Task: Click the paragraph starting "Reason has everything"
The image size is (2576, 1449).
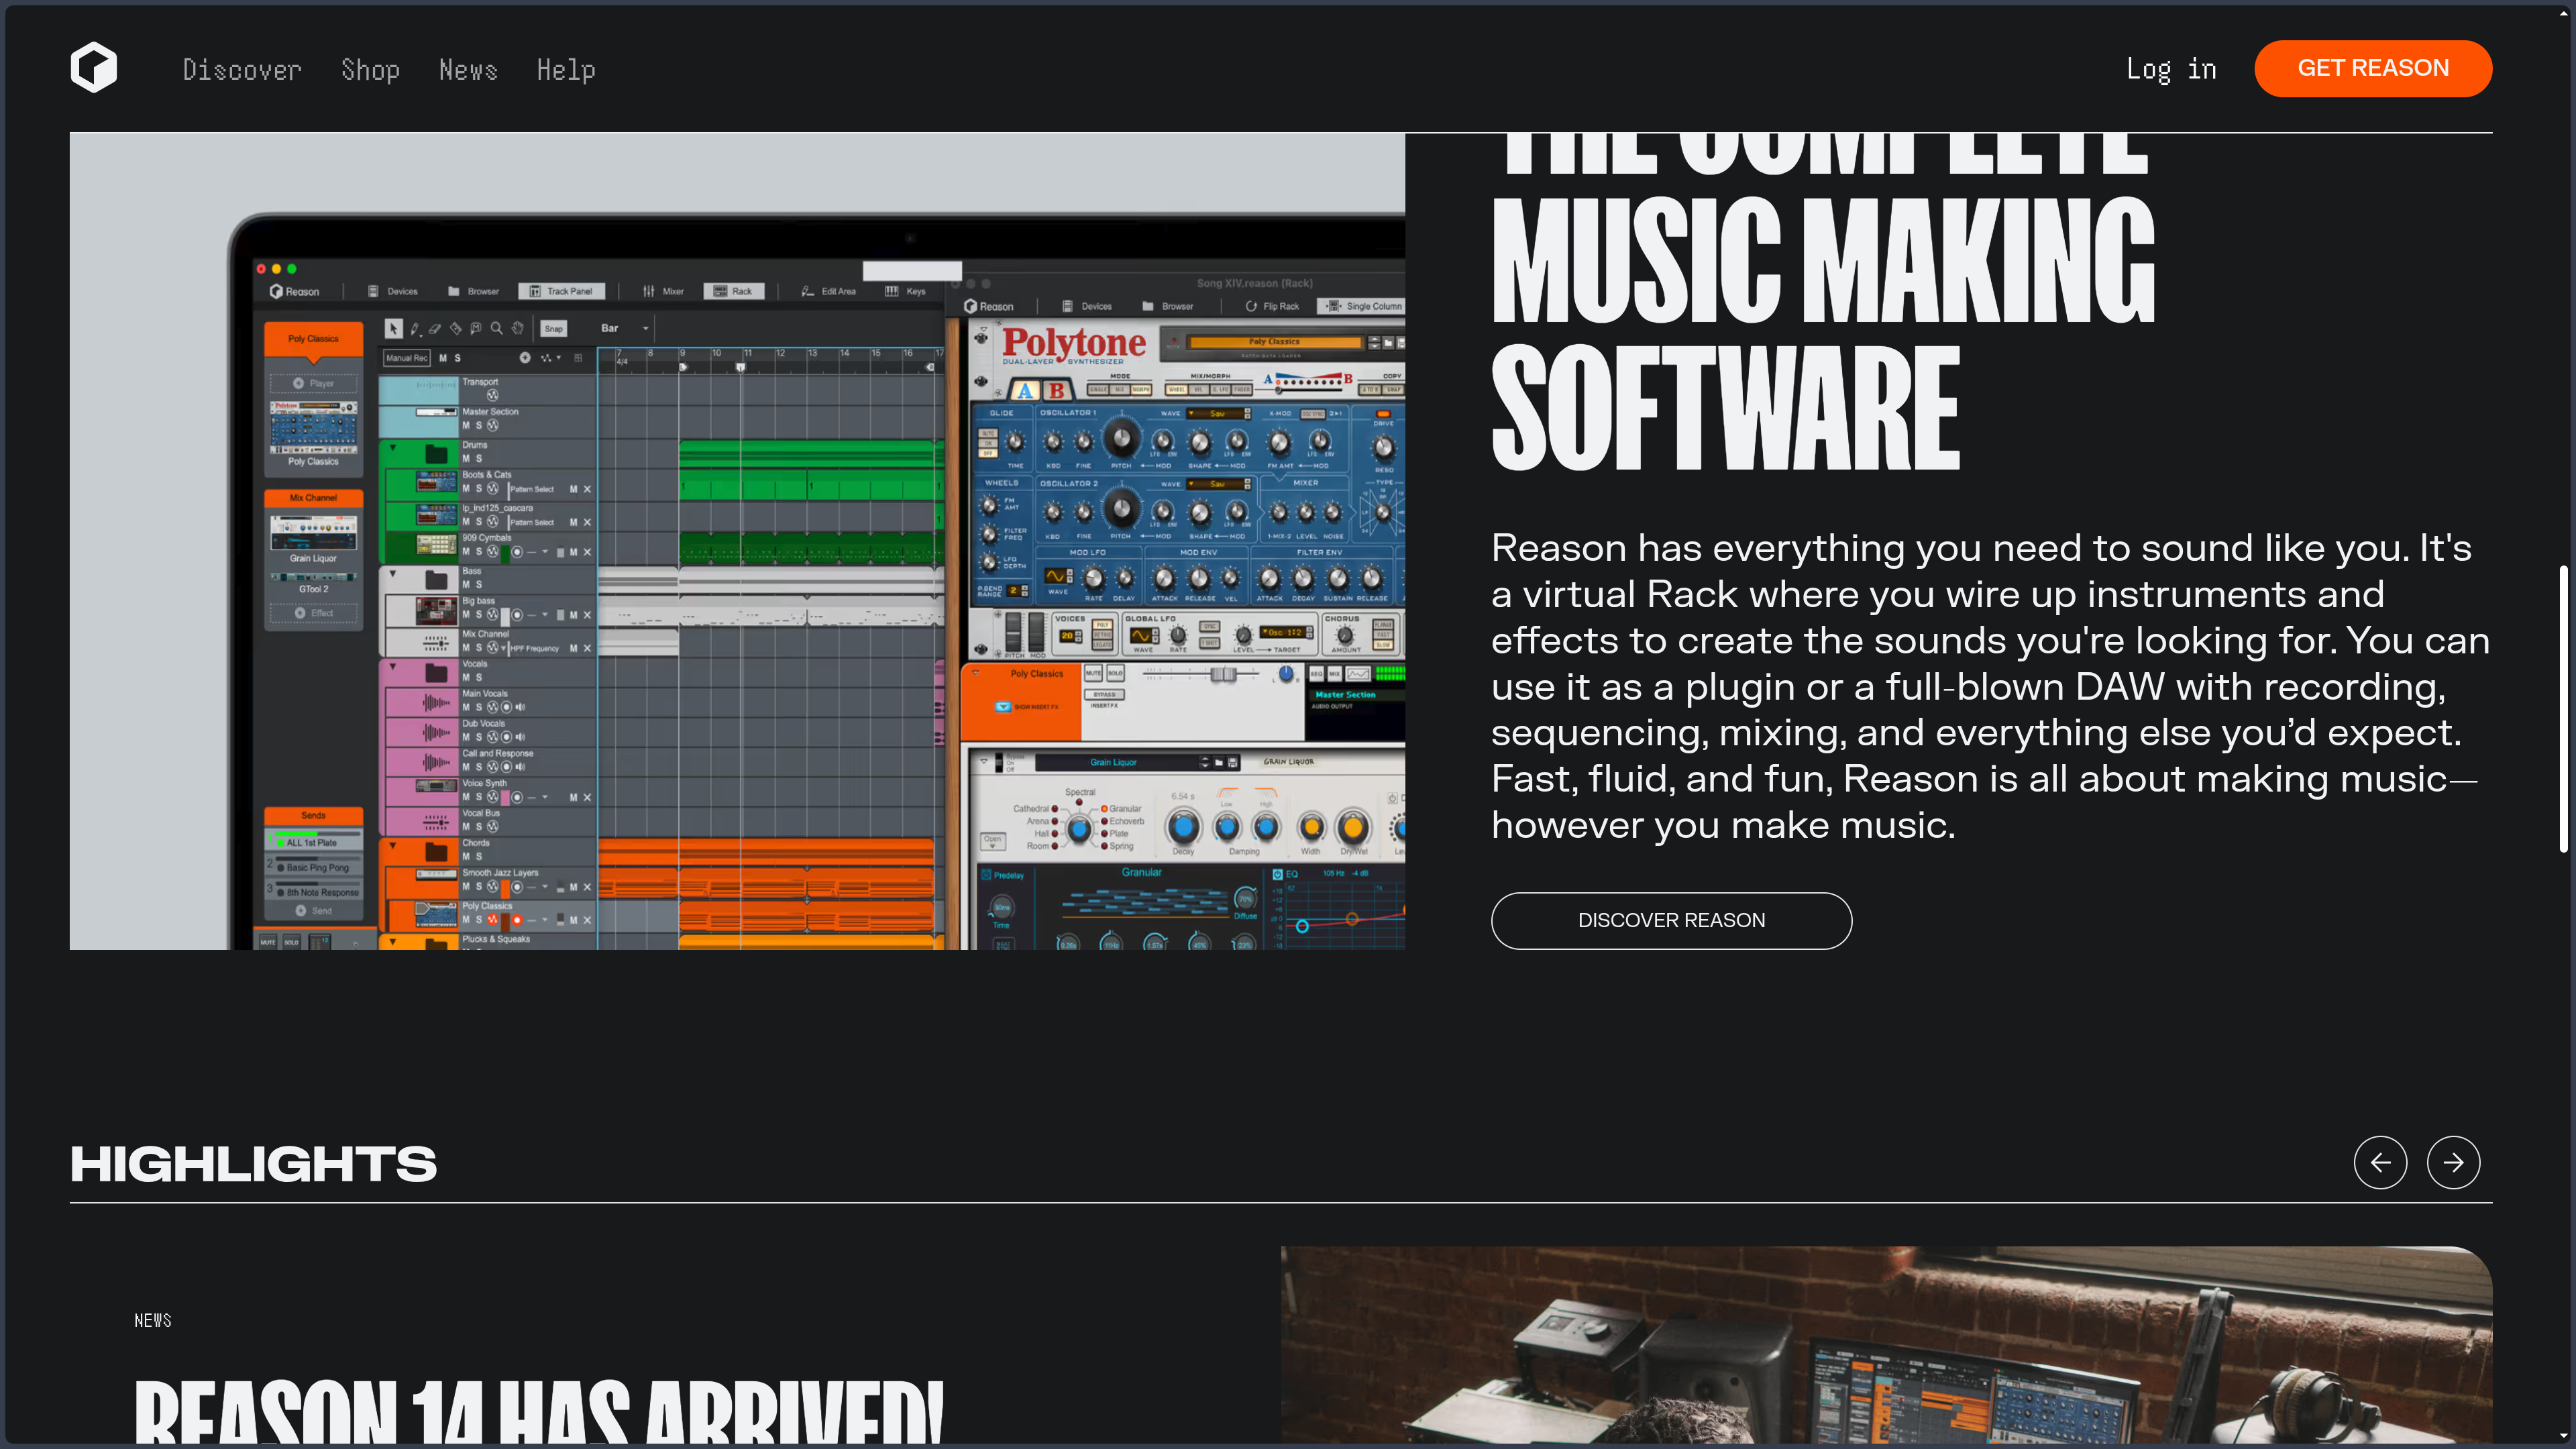Action: click(1990, 686)
